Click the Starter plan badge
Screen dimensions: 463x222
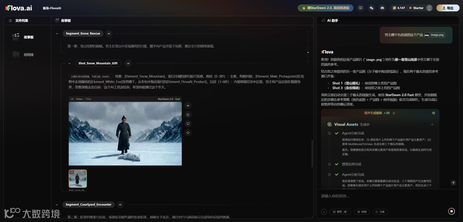416,8
